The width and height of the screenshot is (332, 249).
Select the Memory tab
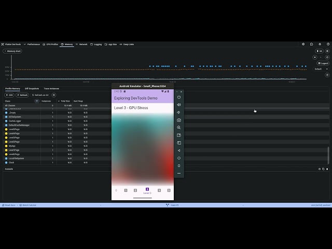(x=67, y=44)
